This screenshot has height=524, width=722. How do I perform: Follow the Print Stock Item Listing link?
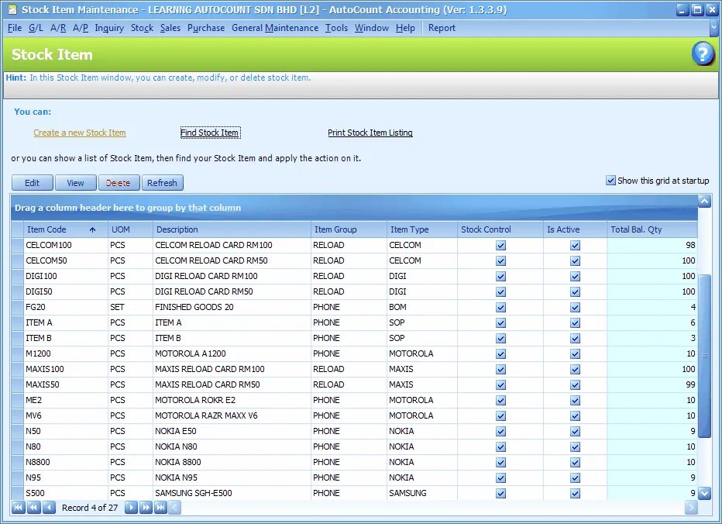coord(370,133)
